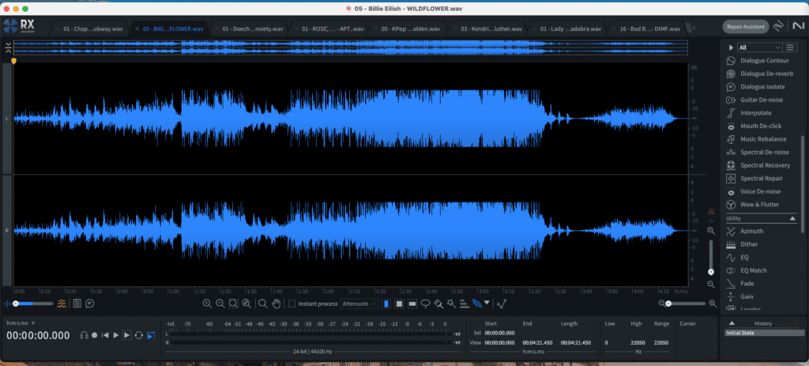Open the Attenuate instant process dropdown
This screenshot has width=809, height=366.
(359, 304)
